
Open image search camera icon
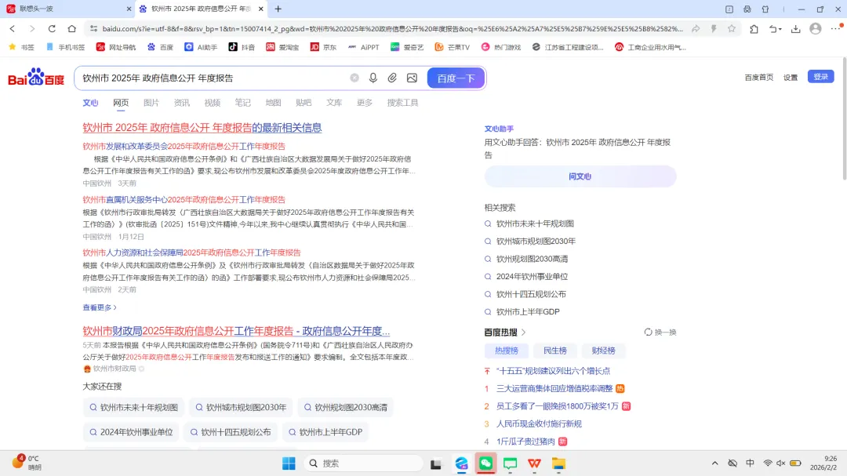pos(413,78)
